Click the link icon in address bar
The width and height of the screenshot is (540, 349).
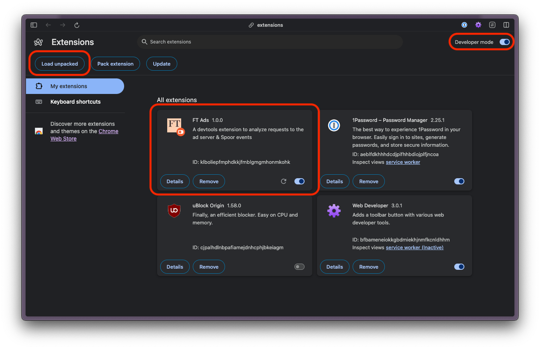(251, 25)
